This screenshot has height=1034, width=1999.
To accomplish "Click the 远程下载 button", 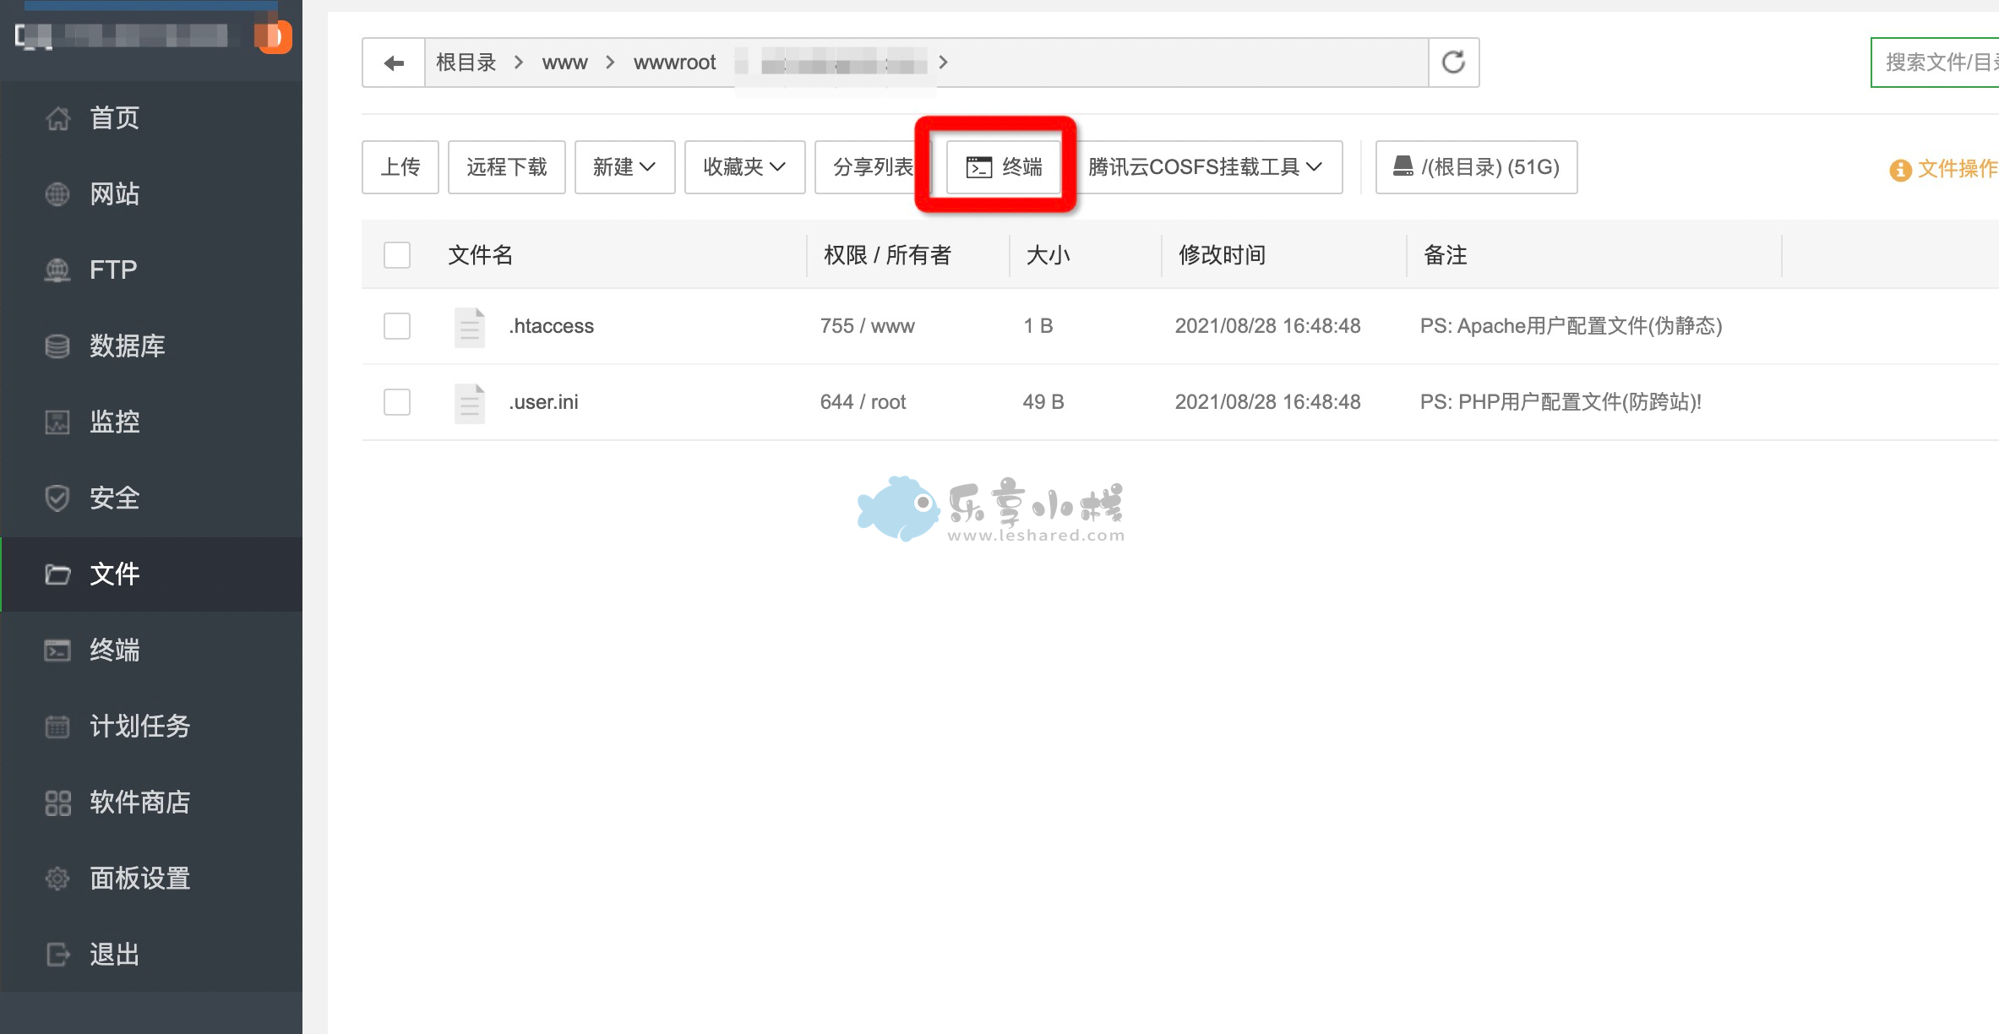I will tap(506, 167).
